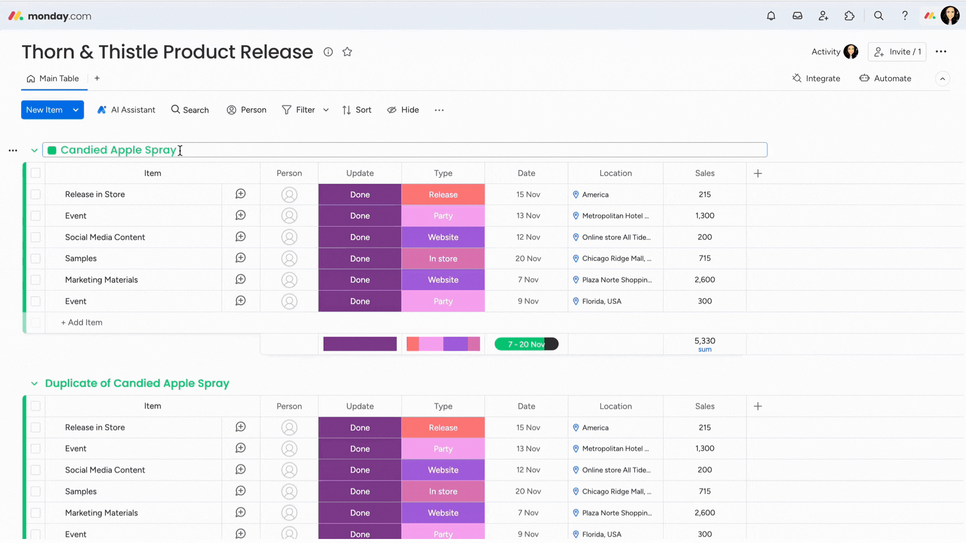Open the New Item dropdown arrow
This screenshot has height=543, width=966.
tap(75, 110)
